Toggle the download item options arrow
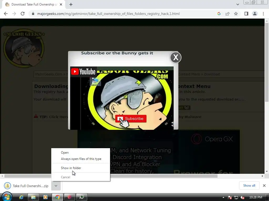Screen dimensions: 269x201 point(56,186)
